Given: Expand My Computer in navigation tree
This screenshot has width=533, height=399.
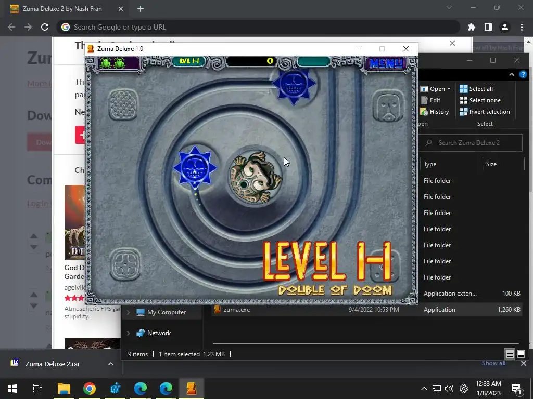Looking at the screenshot, I should tap(129, 312).
